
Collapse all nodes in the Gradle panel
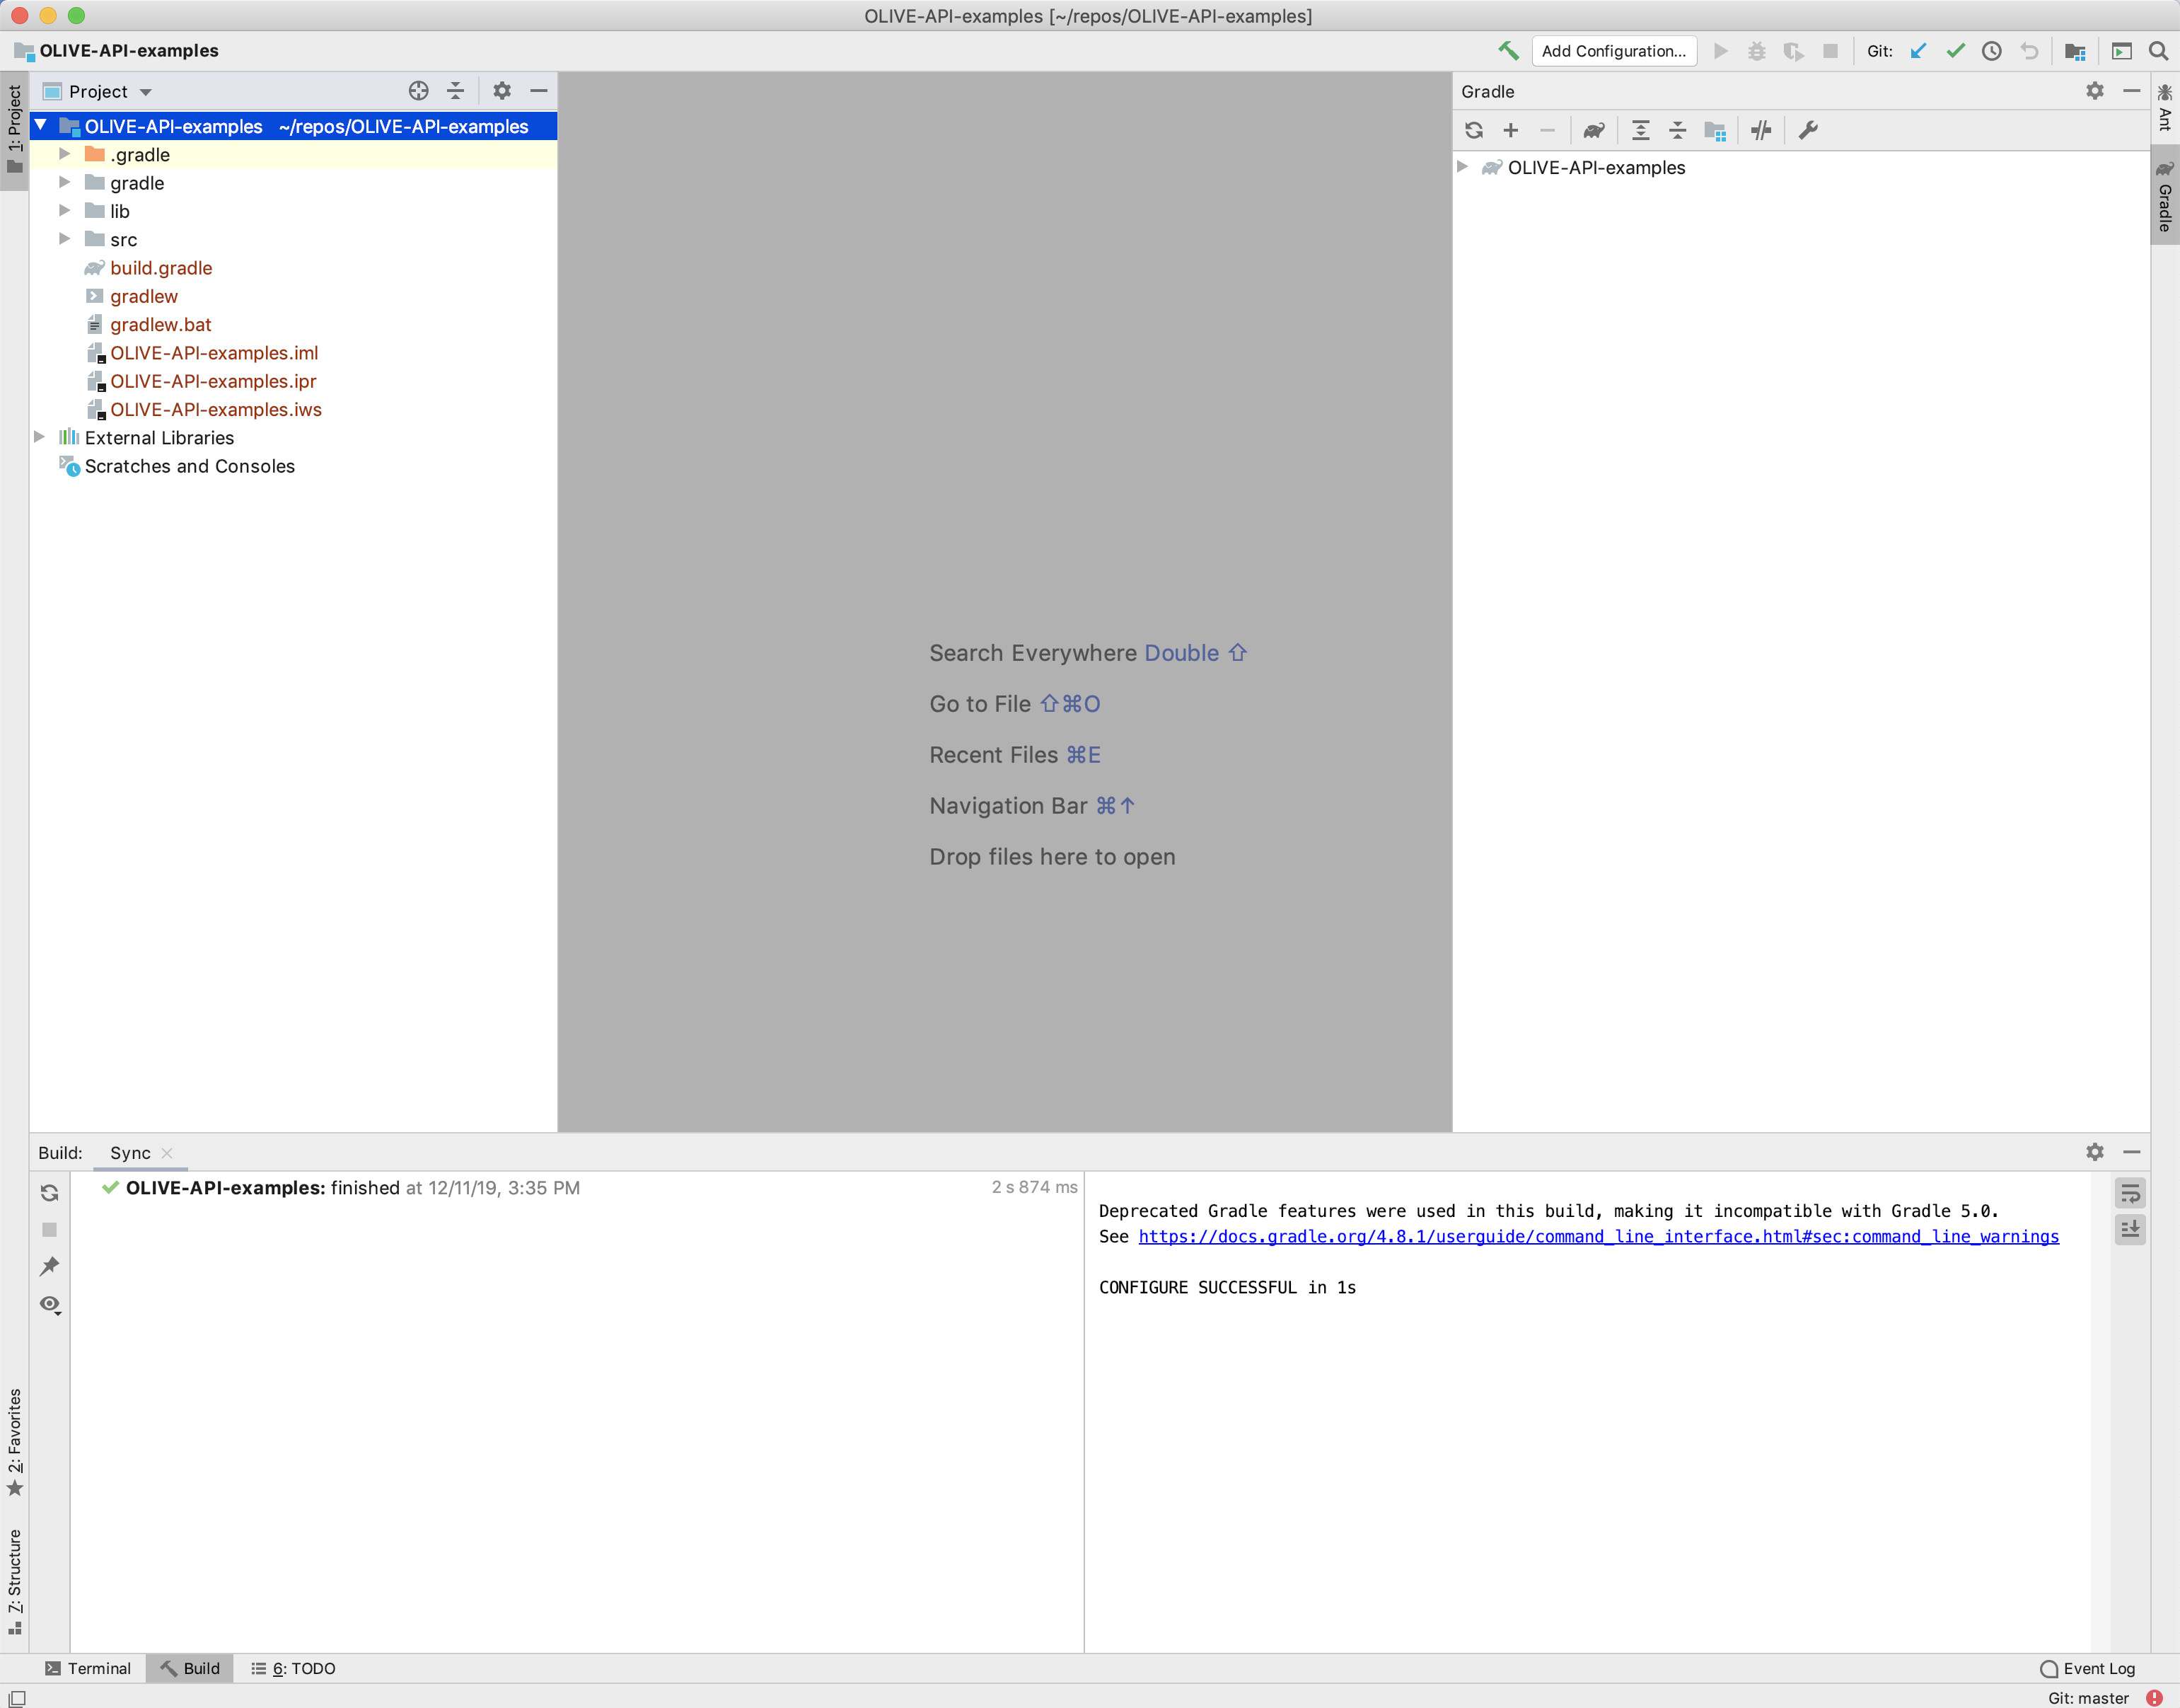(1677, 130)
